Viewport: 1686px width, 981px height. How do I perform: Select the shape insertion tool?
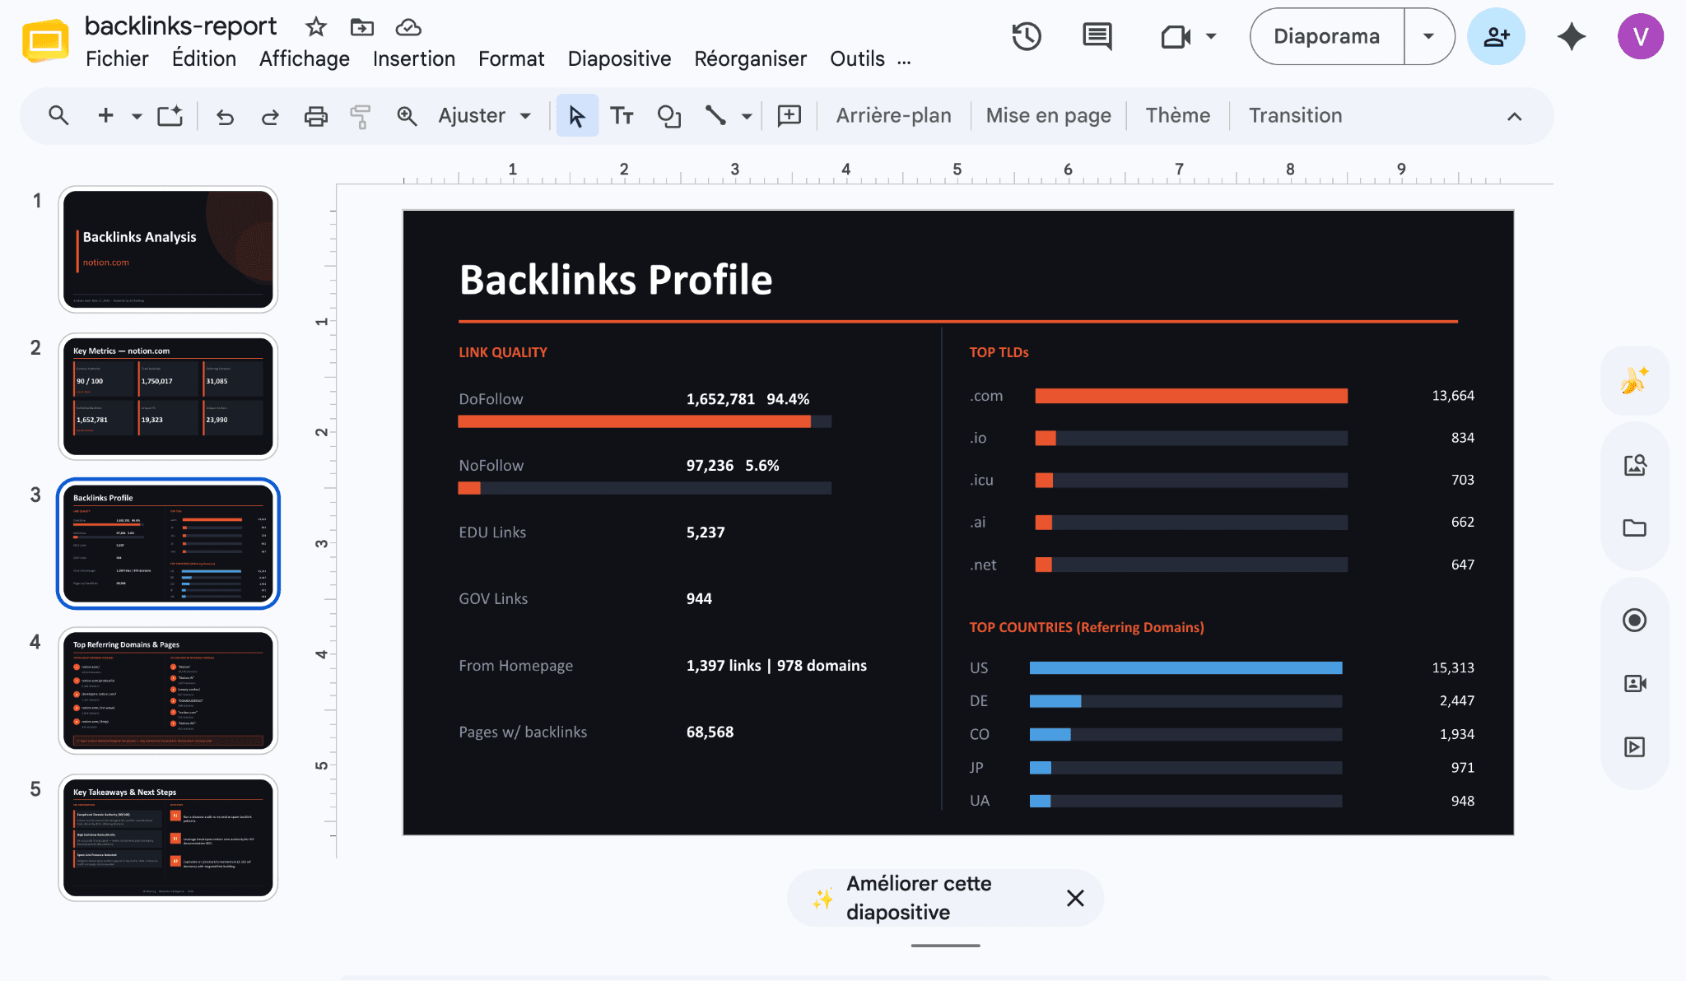(x=668, y=116)
